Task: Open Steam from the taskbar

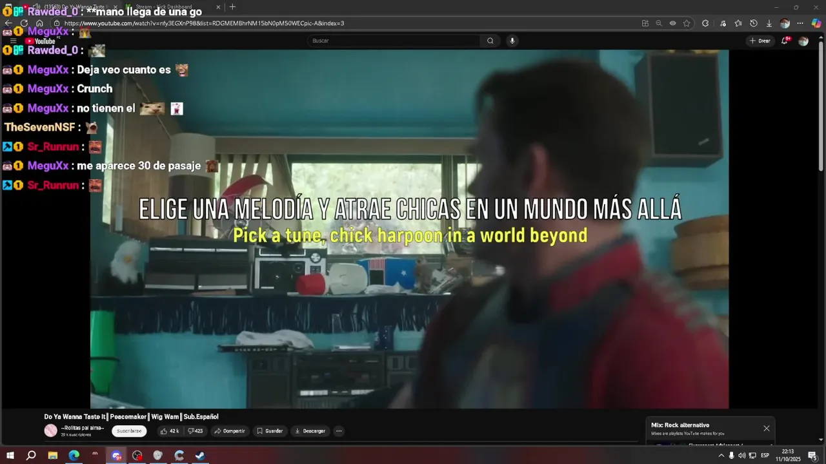Action: coord(200,456)
